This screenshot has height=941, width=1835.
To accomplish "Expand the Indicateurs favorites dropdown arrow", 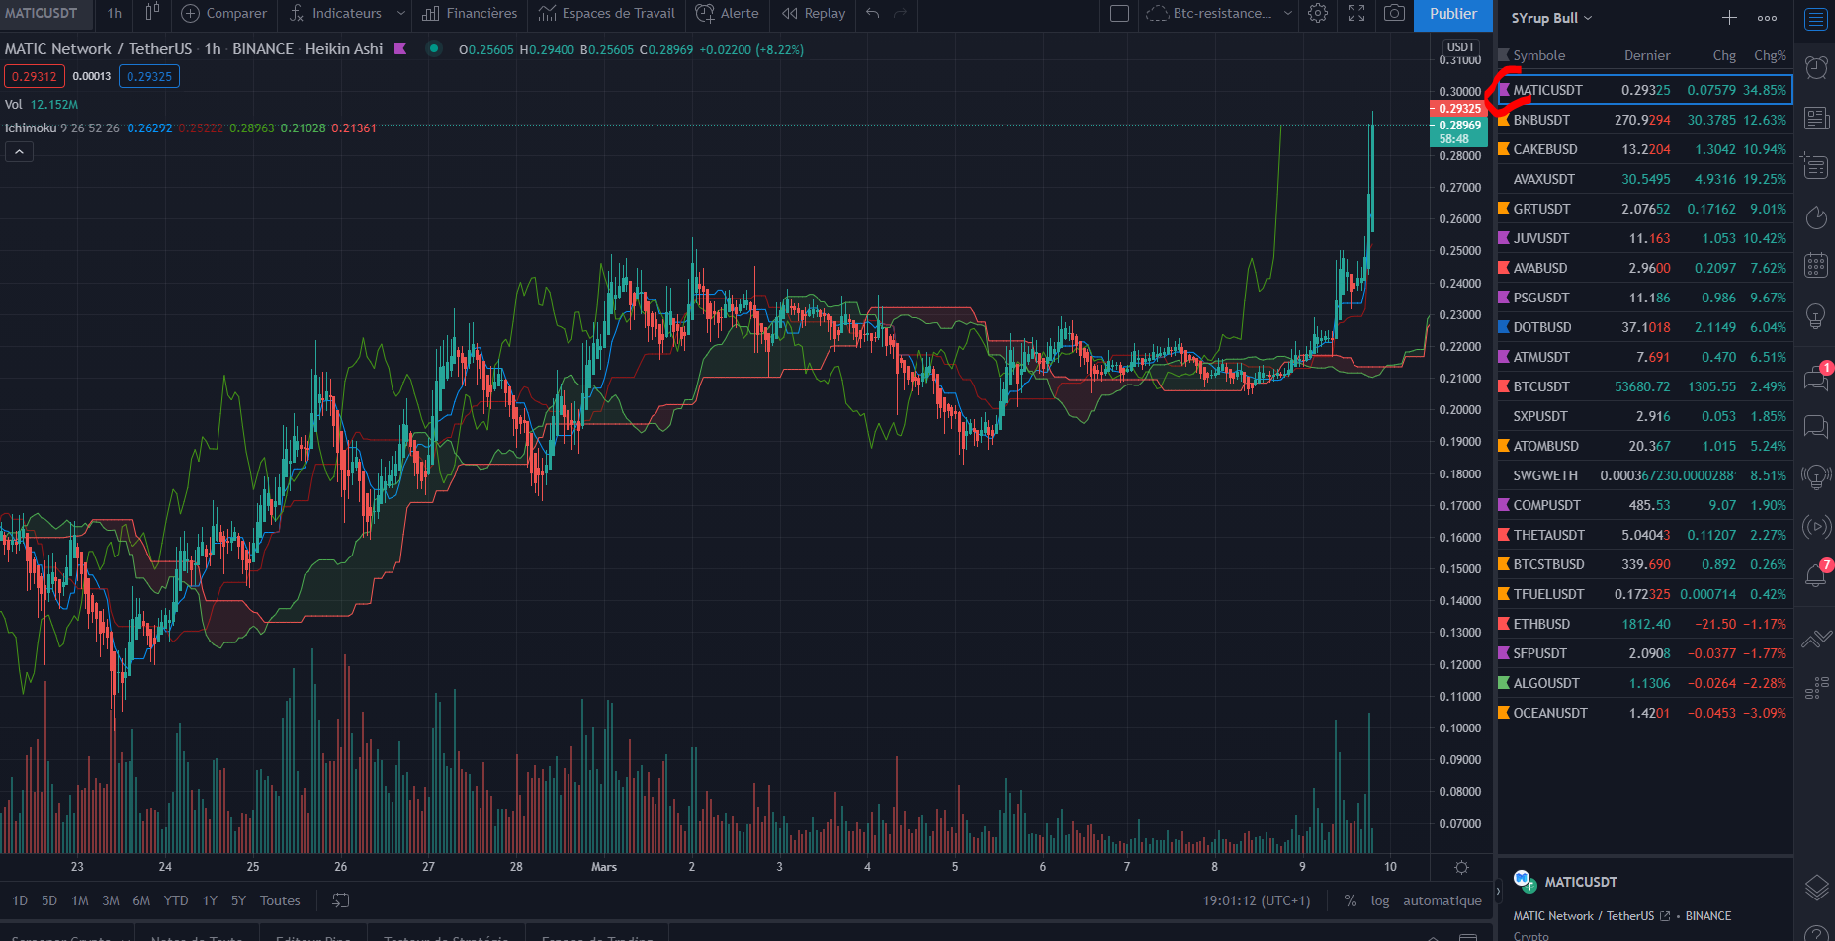I will (x=400, y=13).
